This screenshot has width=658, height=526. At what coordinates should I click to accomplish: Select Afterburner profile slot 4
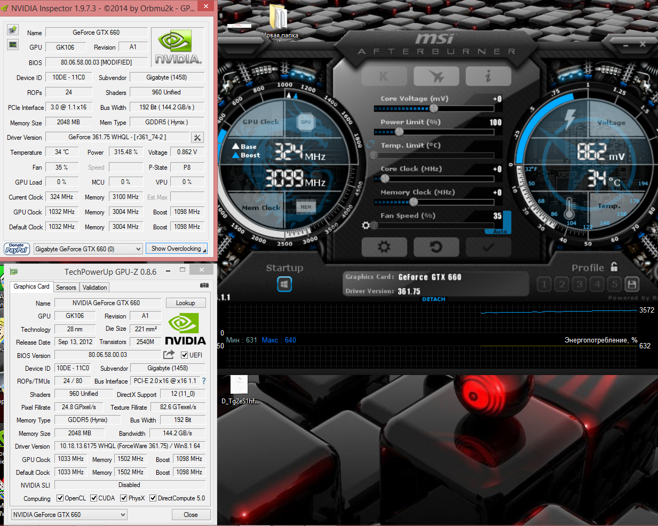click(x=597, y=284)
